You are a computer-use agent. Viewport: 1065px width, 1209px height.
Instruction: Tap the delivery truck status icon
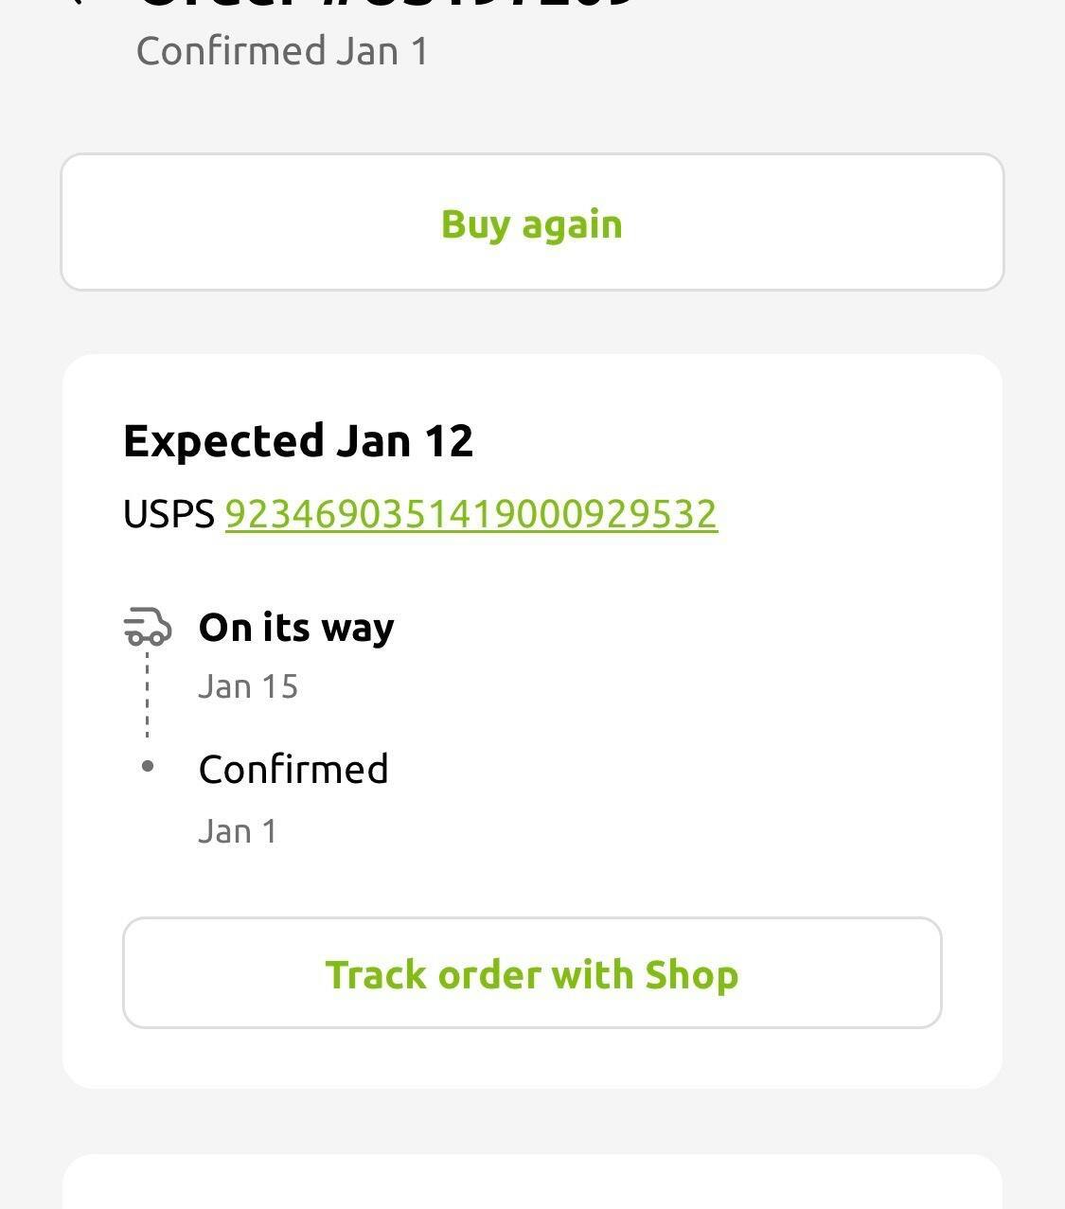148,627
